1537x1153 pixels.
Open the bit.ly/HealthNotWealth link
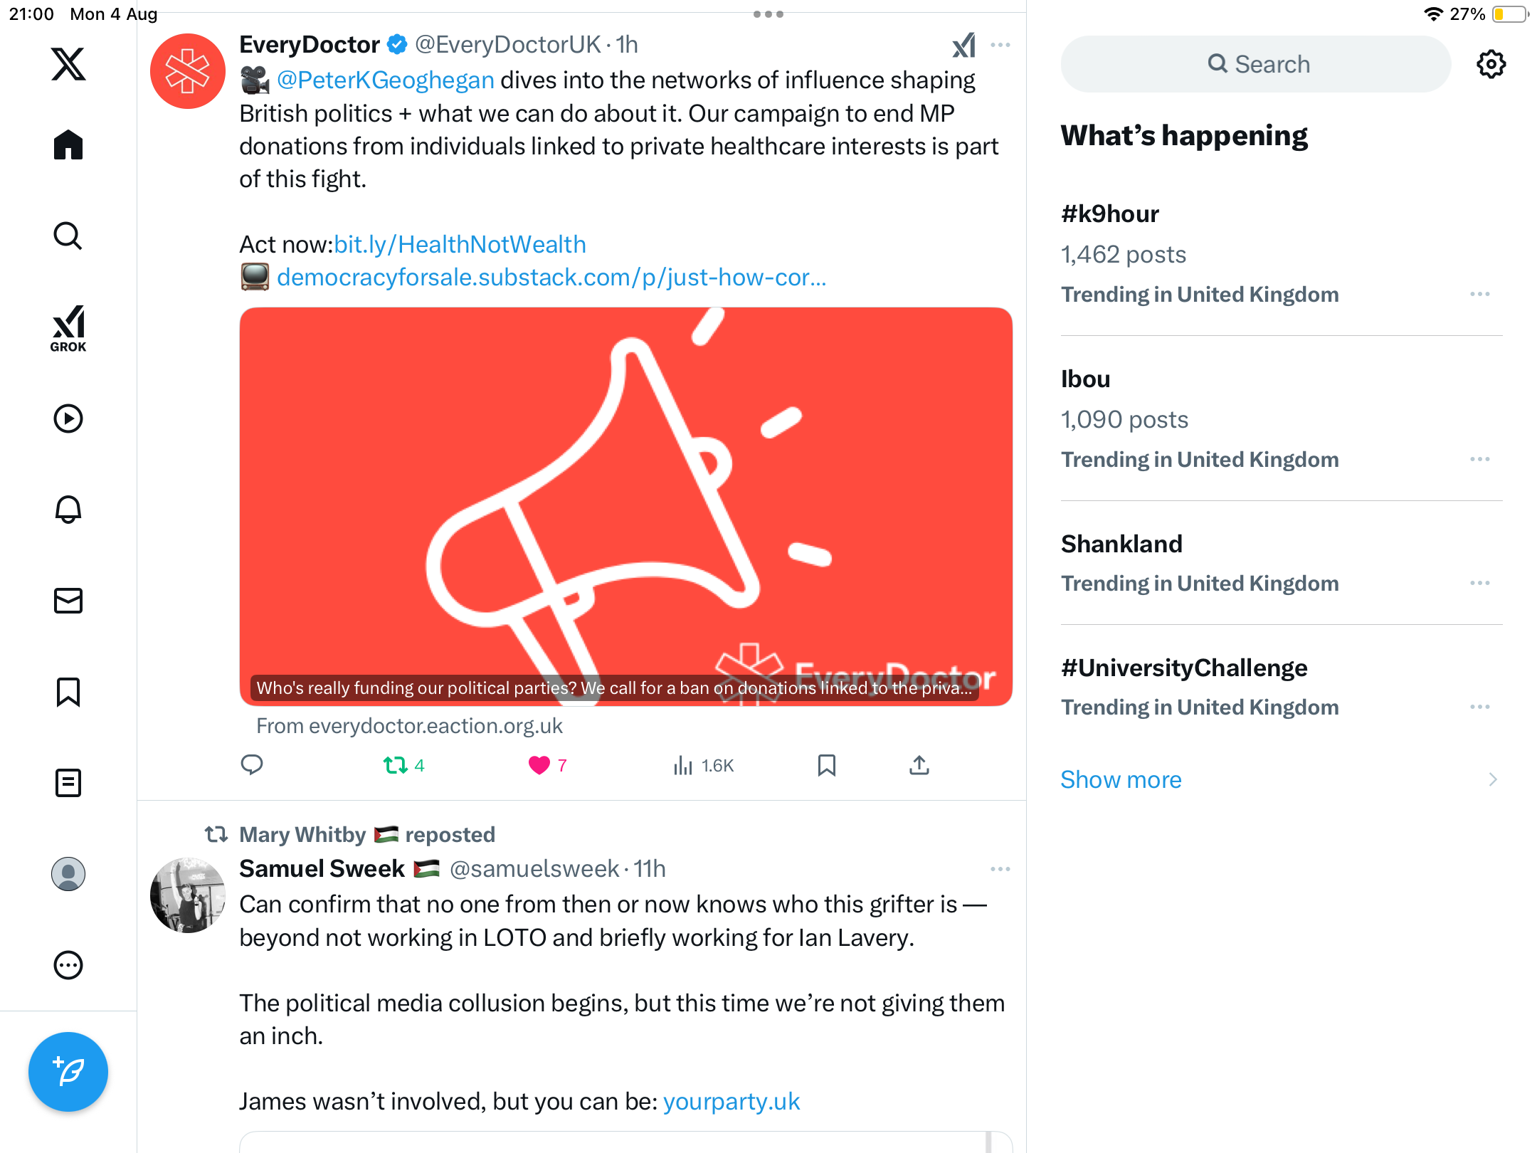click(x=460, y=244)
